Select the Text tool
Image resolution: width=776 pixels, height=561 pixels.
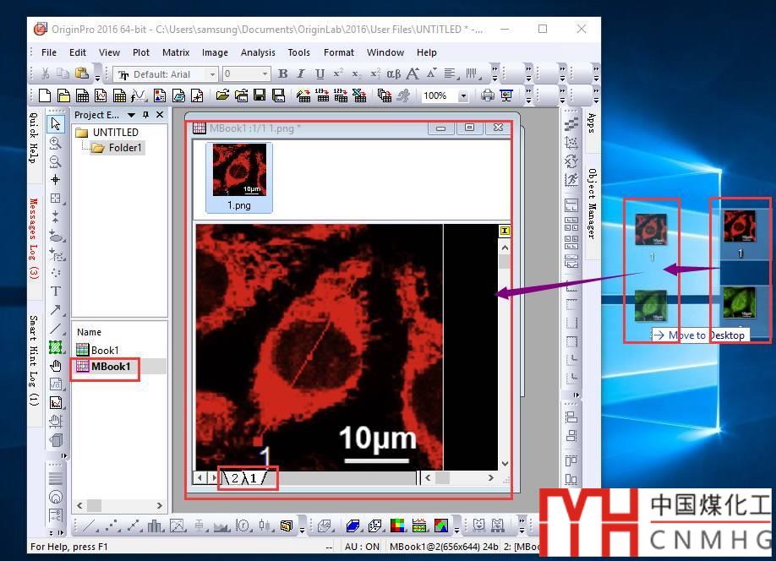tap(56, 291)
